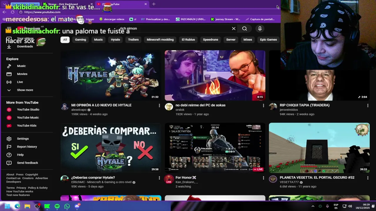Open options menu for PLANETA VEGETTA video
Screen dimensions: 376x211
point(367,178)
